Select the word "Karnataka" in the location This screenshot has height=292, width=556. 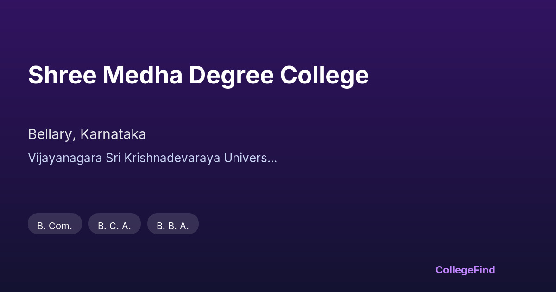click(x=113, y=134)
